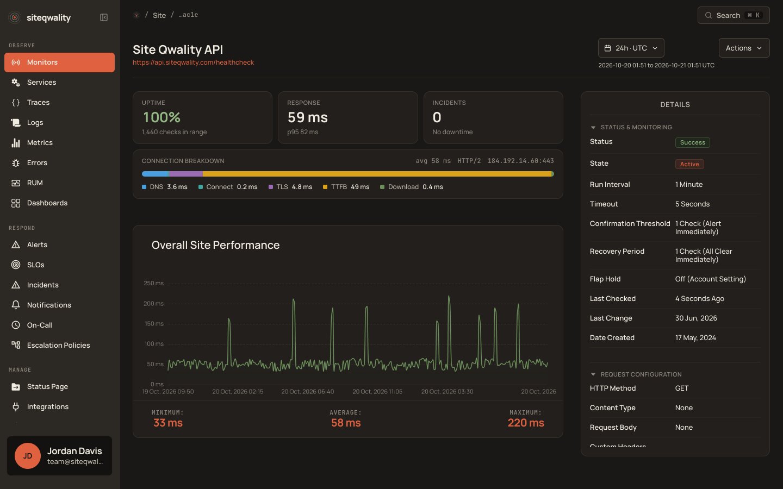The image size is (783, 489).
Task: Click the Notifications bell icon
Action: [x=16, y=305]
